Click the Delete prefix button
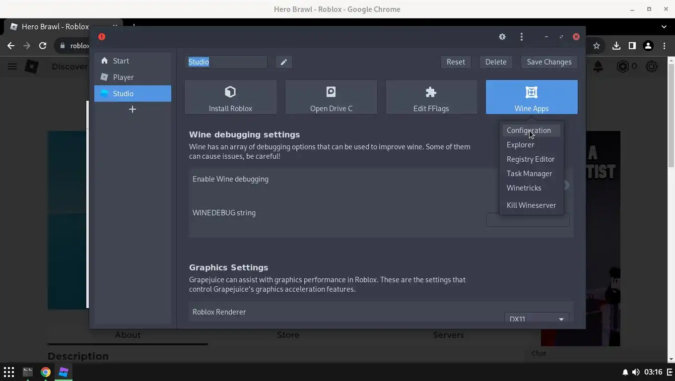The height and width of the screenshot is (381, 675). click(x=496, y=62)
